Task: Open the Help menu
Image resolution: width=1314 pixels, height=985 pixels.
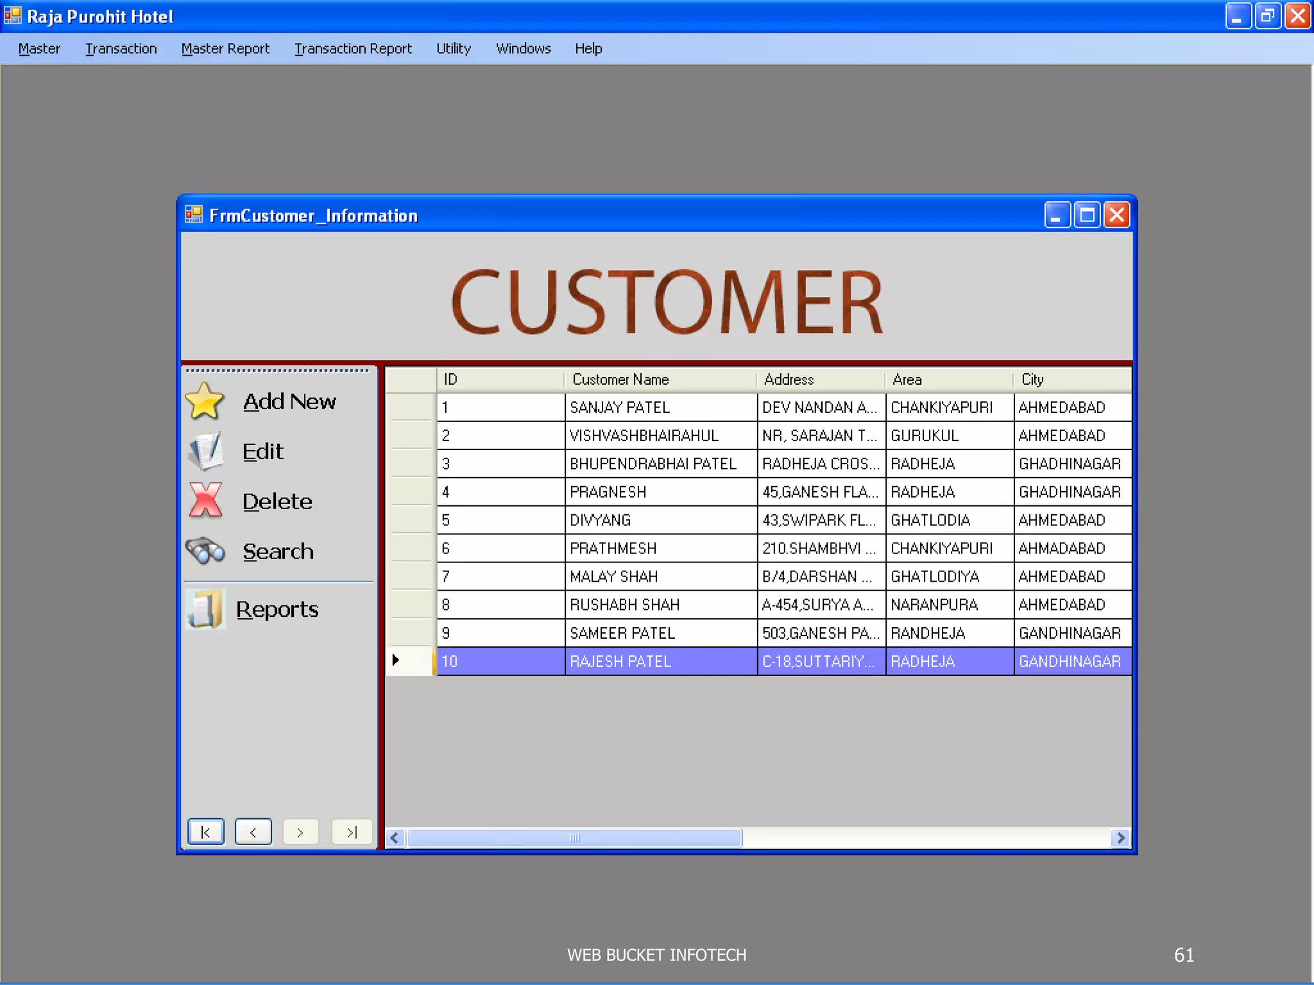Action: tap(588, 49)
